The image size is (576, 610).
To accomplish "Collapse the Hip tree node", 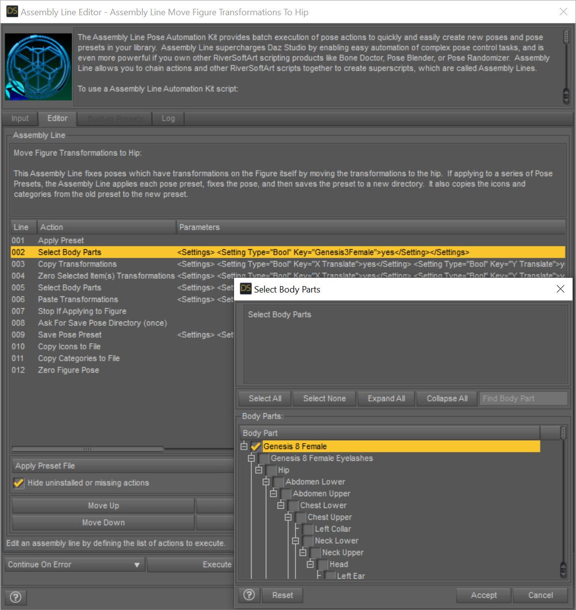I will (x=259, y=470).
